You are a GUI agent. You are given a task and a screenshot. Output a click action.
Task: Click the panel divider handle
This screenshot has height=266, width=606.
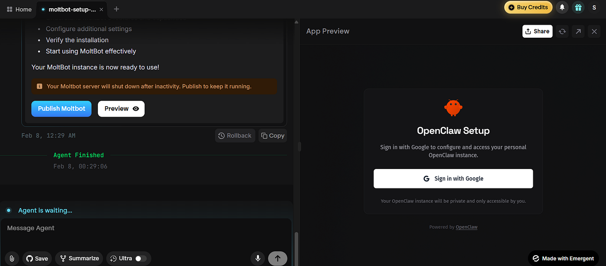point(299,146)
